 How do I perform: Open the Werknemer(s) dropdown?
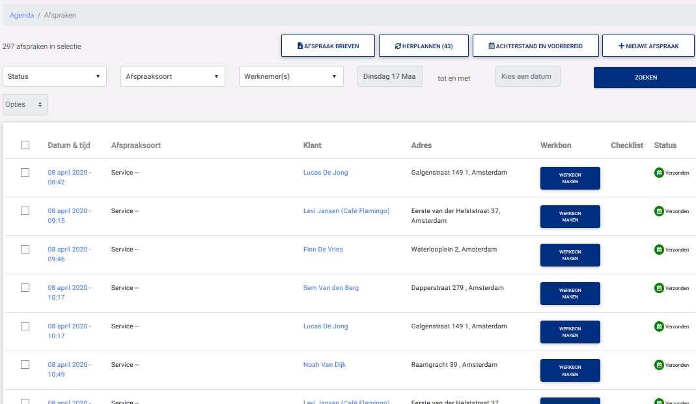pos(291,76)
